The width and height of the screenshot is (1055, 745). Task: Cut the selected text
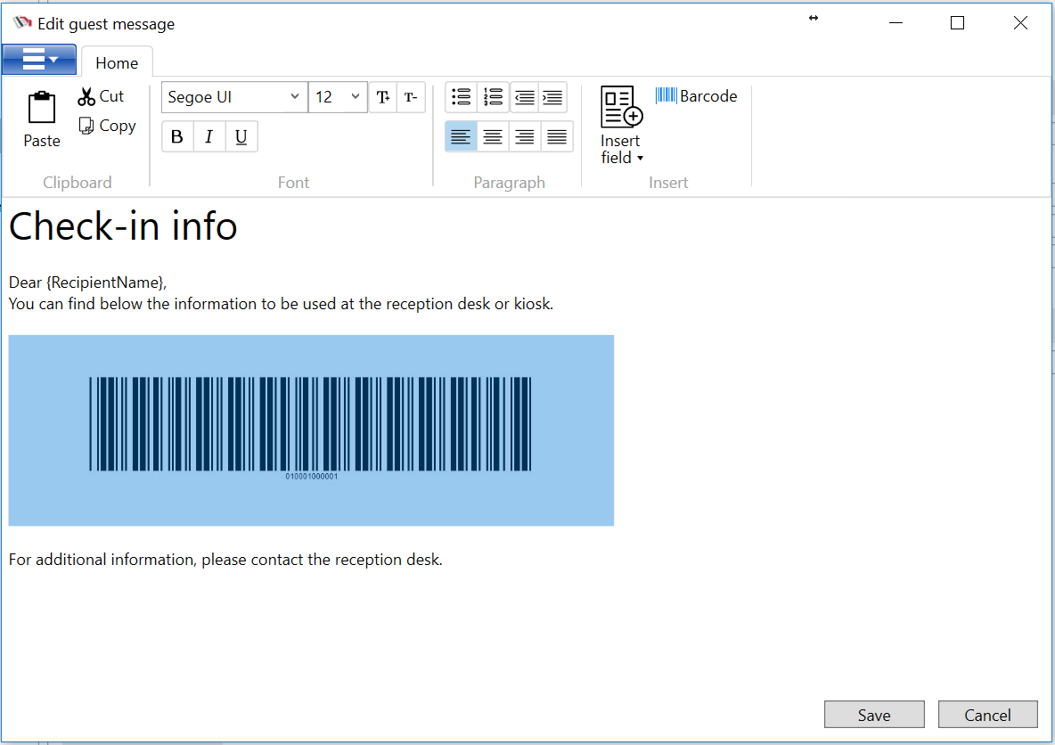pyautogui.click(x=101, y=96)
